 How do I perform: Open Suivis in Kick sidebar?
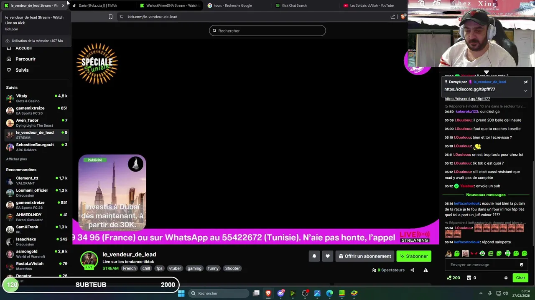coord(22,70)
